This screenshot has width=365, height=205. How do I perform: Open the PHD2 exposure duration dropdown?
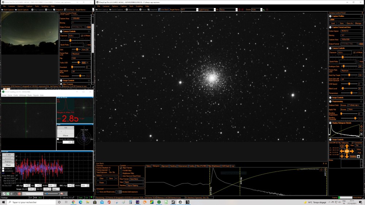point(32,194)
